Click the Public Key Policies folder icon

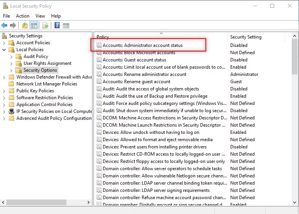point(11,91)
